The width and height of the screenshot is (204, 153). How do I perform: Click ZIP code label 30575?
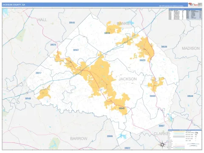pyautogui.click(x=53, y=45)
